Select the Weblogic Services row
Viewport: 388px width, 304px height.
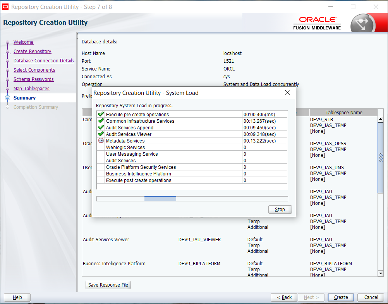[192, 147]
